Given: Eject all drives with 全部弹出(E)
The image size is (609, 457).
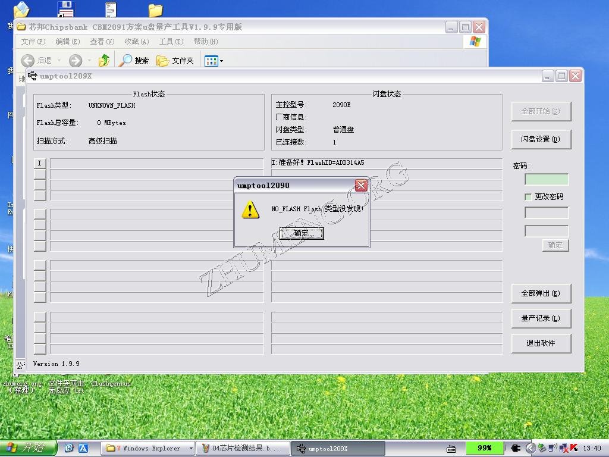Looking at the screenshot, I should 541,293.
